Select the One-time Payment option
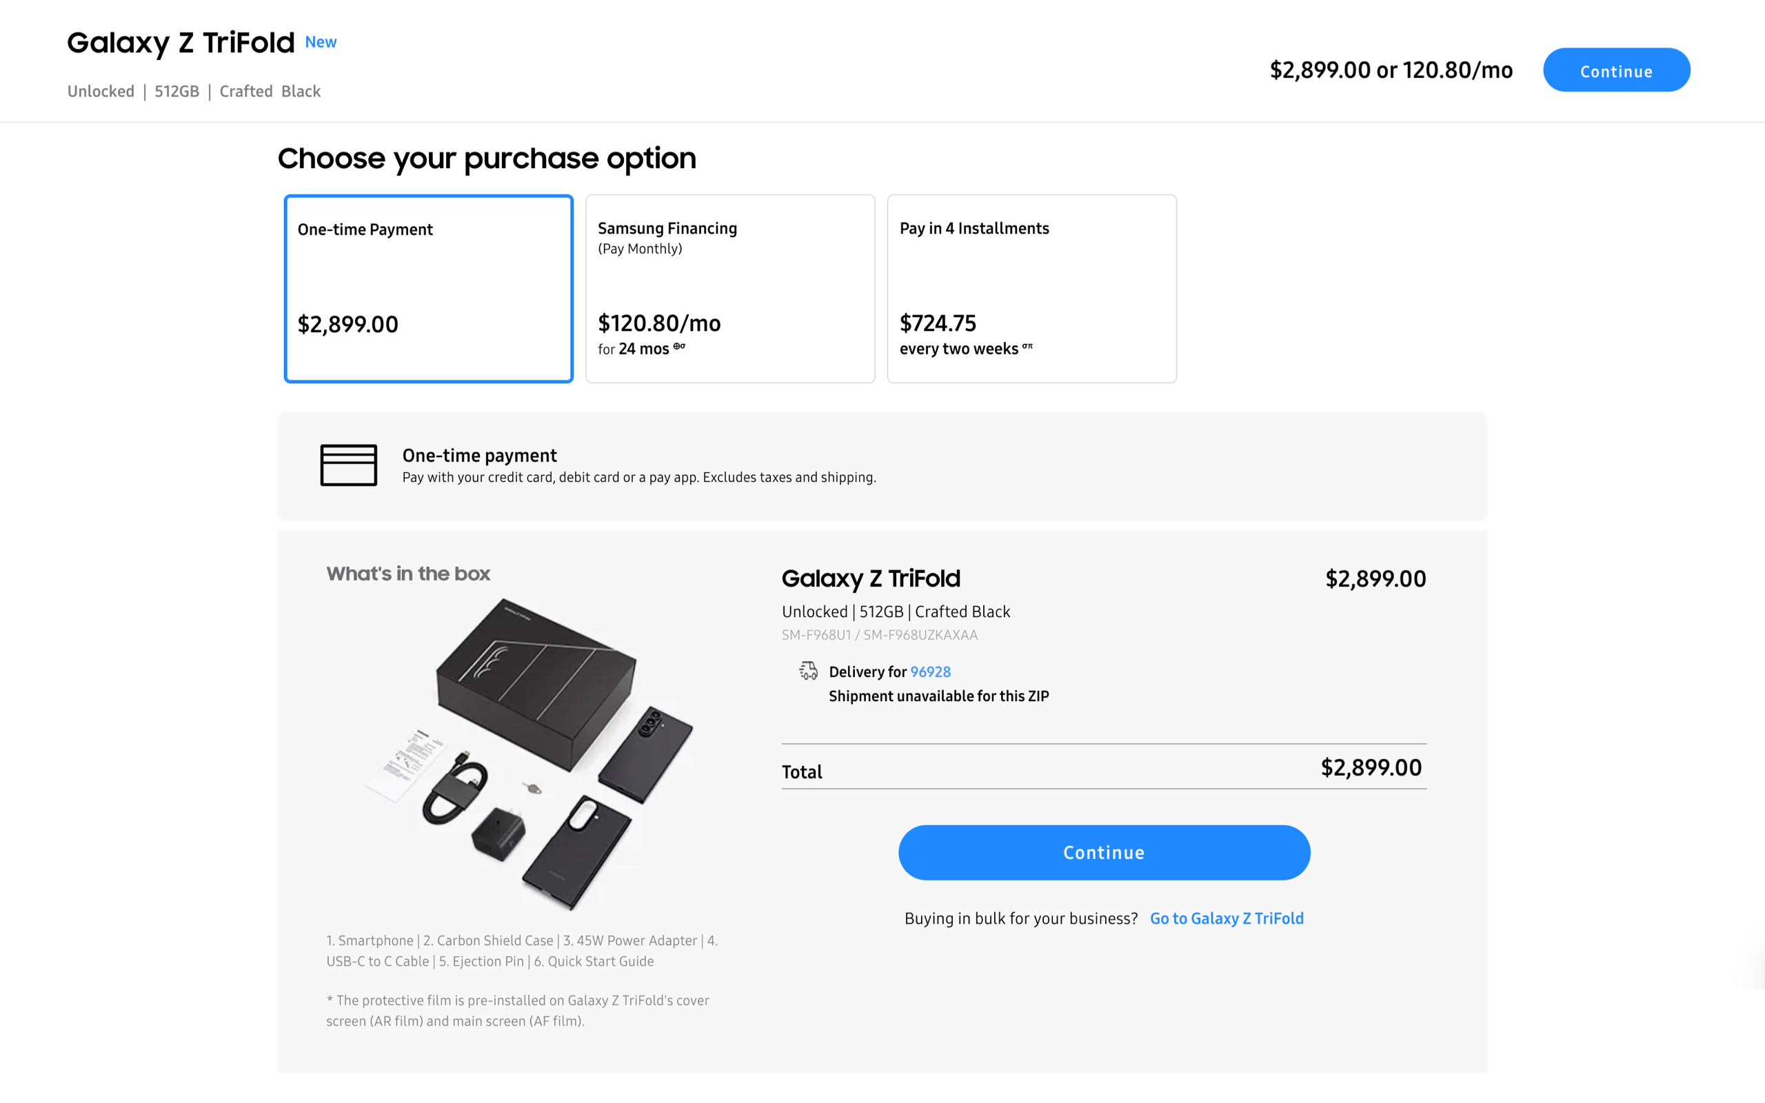The image size is (1765, 1103). tap(429, 289)
